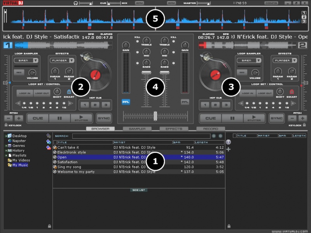The image size is (311, 233).
Task: Set waveform zoom level 2
Action: click(x=304, y=17)
